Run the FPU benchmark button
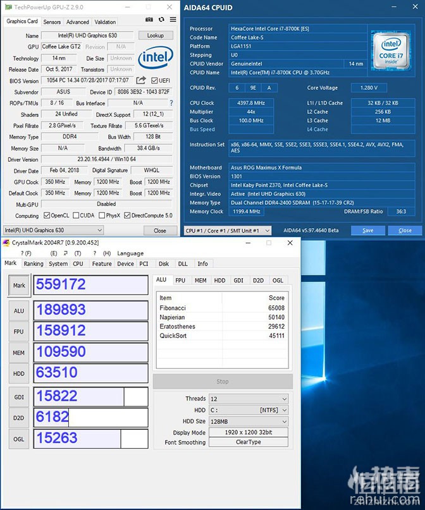425x510 pixels. click(19, 331)
